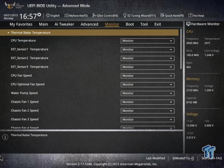Image resolution: width=224 pixels, height=168 pixels.
Task: Open Quick Note(F9) notepad icon
Action: point(162,16)
